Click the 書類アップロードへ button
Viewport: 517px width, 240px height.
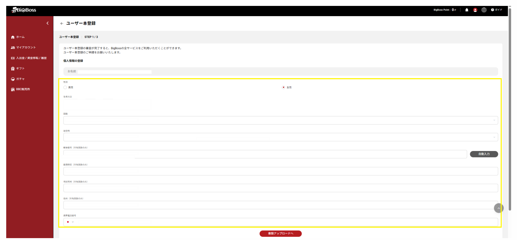[280, 234]
